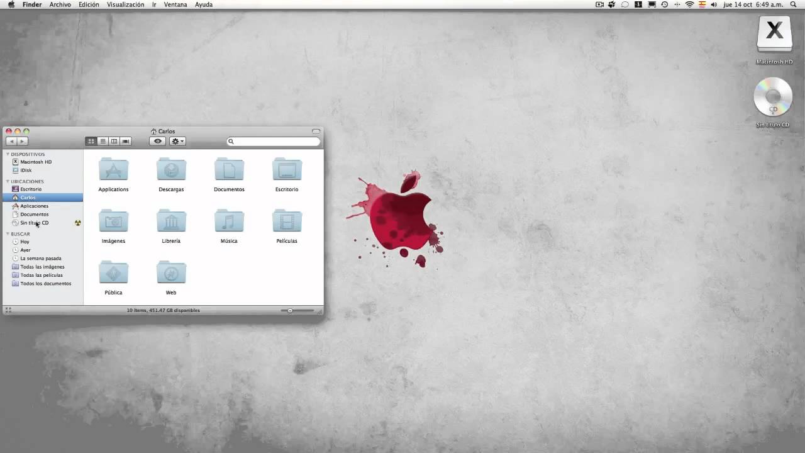Click the Spaces number 1 menu icon

[x=638, y=4]
